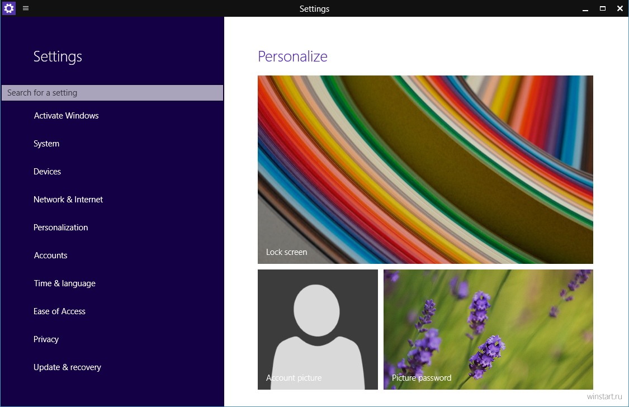The height and width of the screenshot is (407, 629).
Task: Open Ease of Access settings
Action: coord(59,311)
